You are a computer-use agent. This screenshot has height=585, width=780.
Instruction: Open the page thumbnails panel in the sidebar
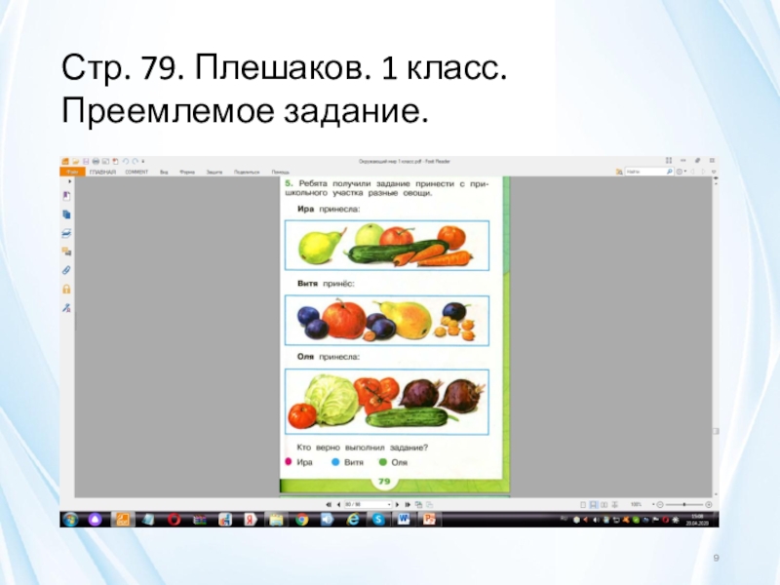[66, 214]
